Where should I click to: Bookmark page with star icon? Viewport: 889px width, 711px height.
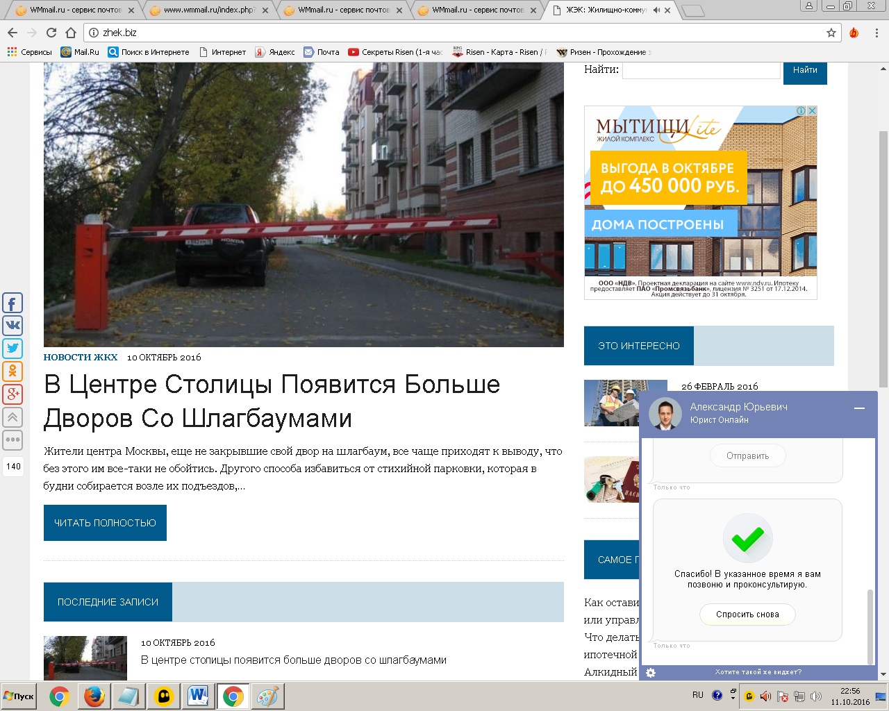pyautogui.click(x=831, y=33)
